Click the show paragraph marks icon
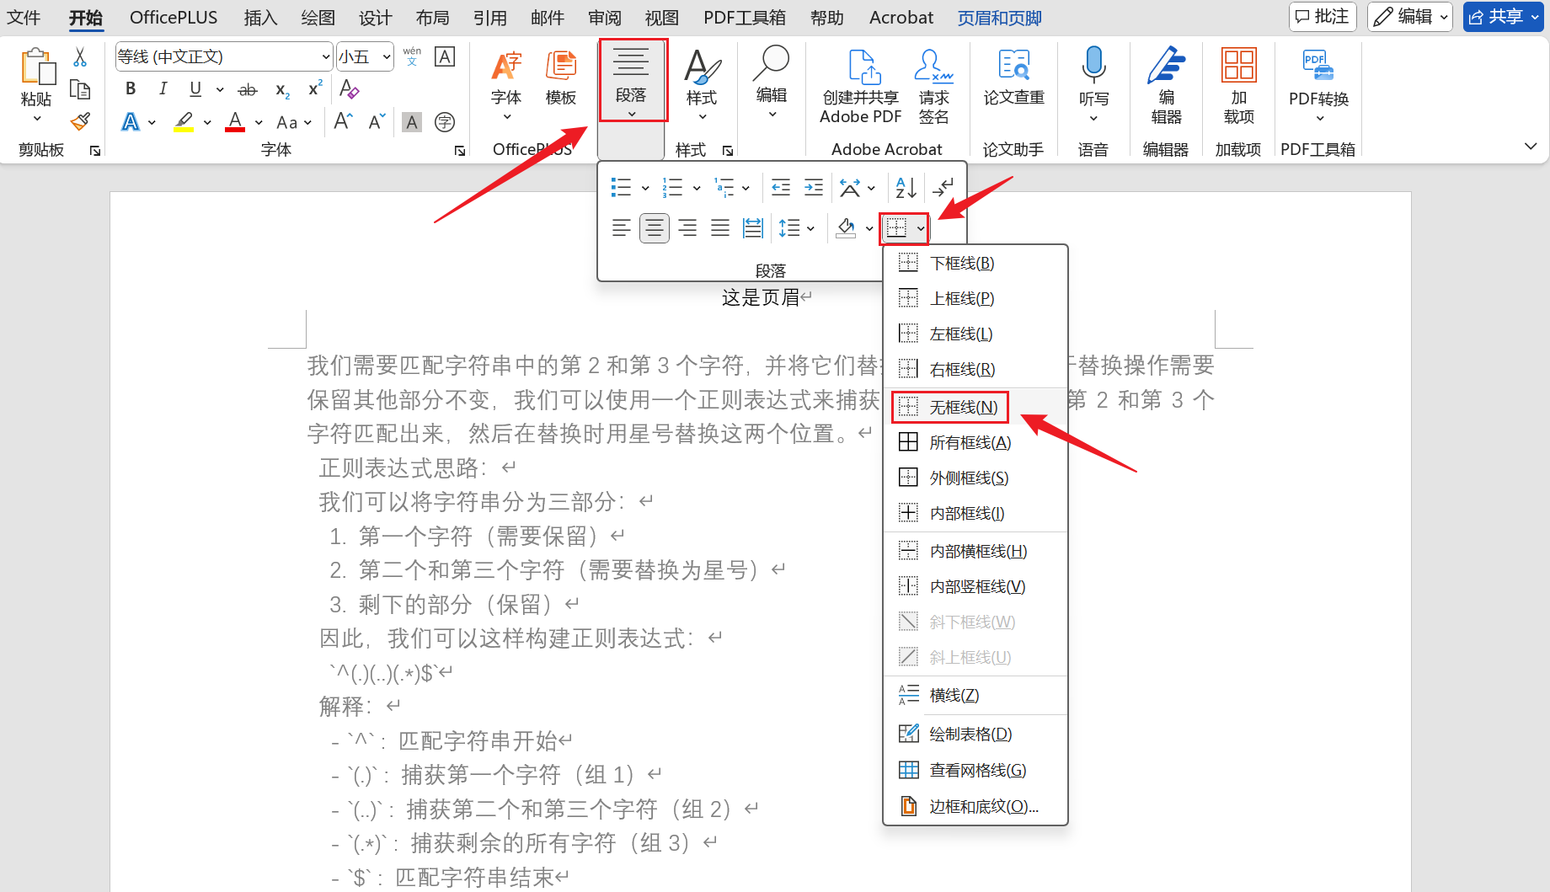This screenshot has height=892, width=1550. [943, 187]
